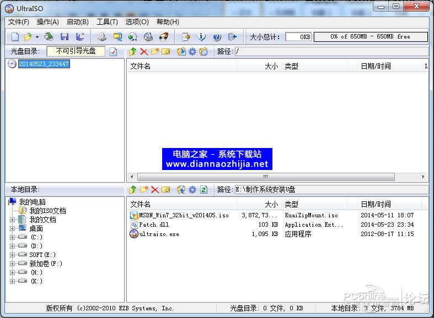The image size is (434, 318).
Task: Open the 帮助(H) menu
Action: [x=168, y=22]
